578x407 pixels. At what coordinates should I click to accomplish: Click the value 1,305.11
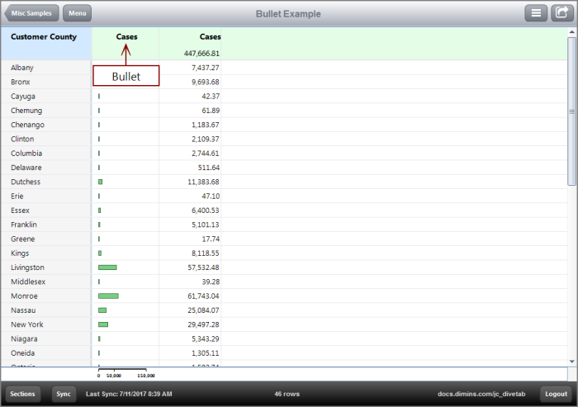point(206,353)
